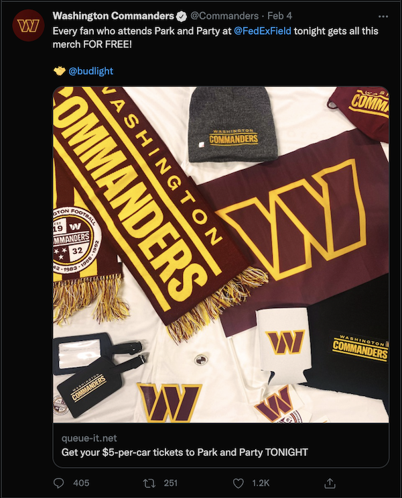Screen dimensions: 402x498
Task: Click the 405 replies count
Action: 81,483
